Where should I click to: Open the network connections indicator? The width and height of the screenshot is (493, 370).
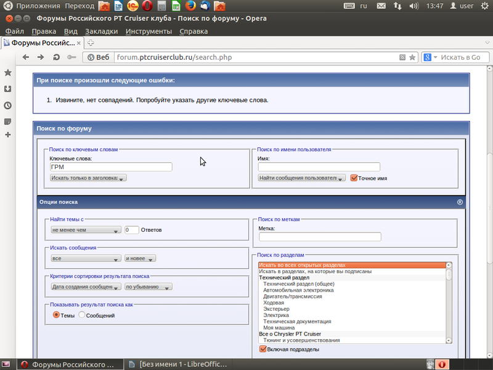pyautogui.click(x=397, y=6)
